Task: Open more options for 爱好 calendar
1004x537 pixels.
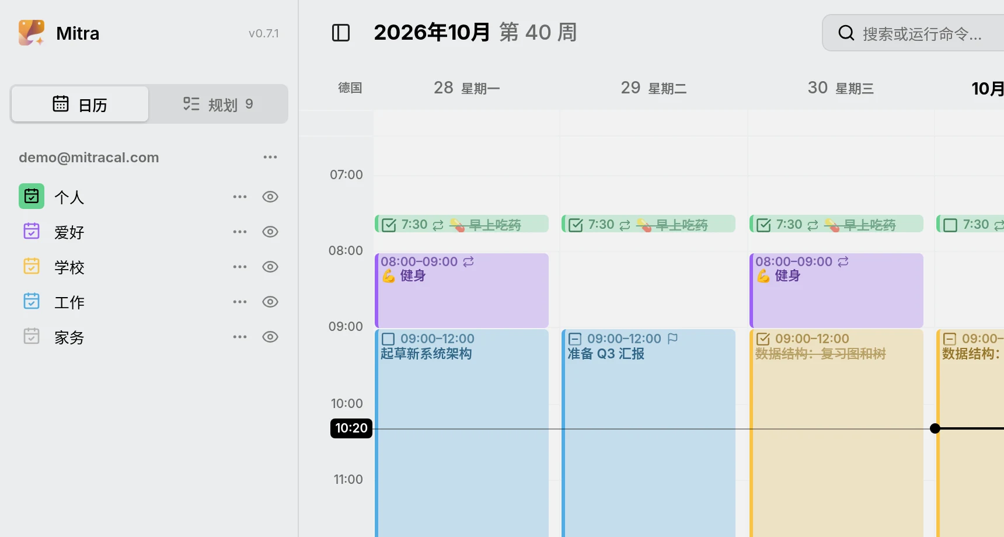Action: pyautogui.click(x=240, y=232)
